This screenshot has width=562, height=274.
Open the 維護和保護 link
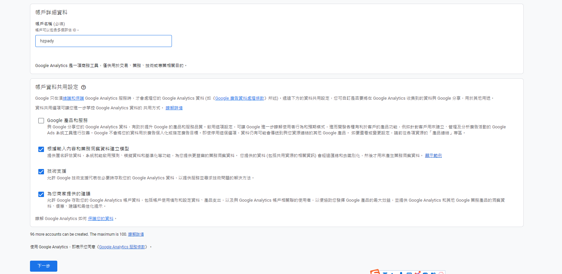click(73, 98)
